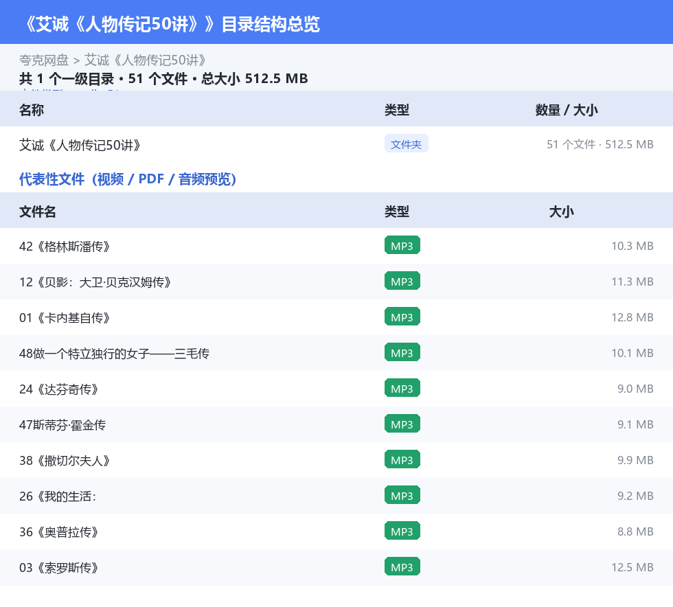The width and height of the screenshot is (673, 607).
Task: Click the 名称 column header
Action: pyautogui.click(x=32, y=110)
